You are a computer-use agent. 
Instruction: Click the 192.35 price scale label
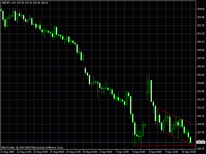coord(201,100)
